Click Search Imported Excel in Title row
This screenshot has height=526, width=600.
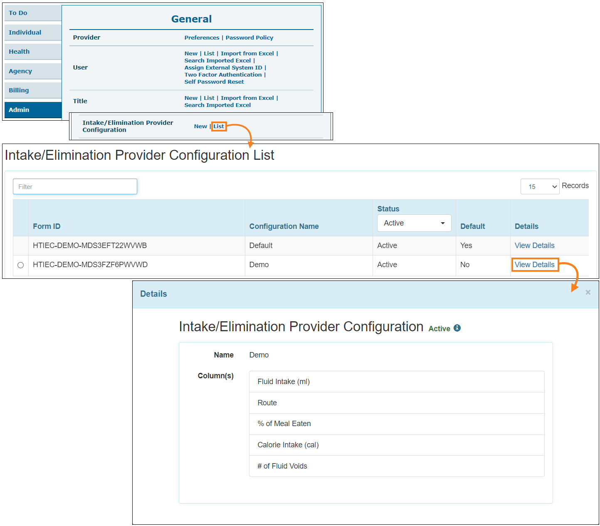coord(217,105)
